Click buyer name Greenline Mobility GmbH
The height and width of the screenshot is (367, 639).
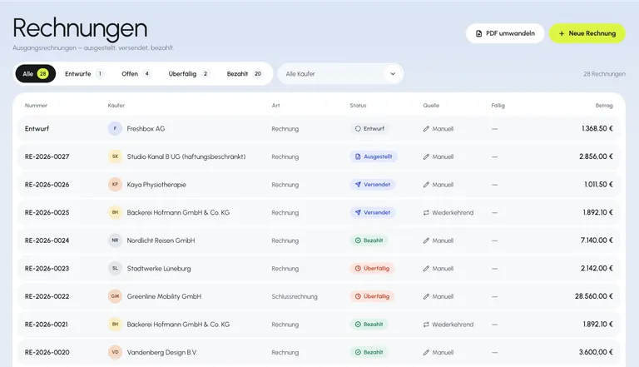coord(164,296)
